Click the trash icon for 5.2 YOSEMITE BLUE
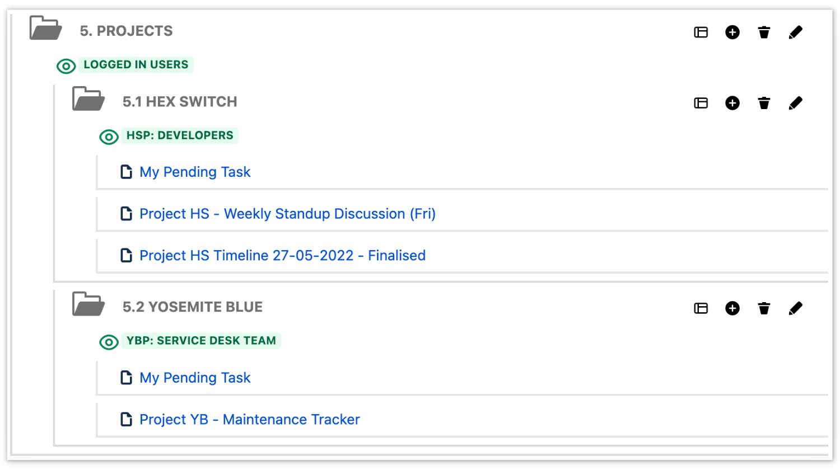 pyautogui.click(x=764, y=308)
